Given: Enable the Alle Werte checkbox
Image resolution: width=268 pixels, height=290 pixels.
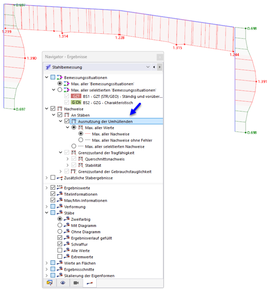Looking at the screenshot, I should 60,250.
